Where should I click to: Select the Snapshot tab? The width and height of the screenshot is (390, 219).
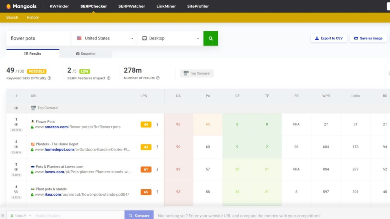86,54
